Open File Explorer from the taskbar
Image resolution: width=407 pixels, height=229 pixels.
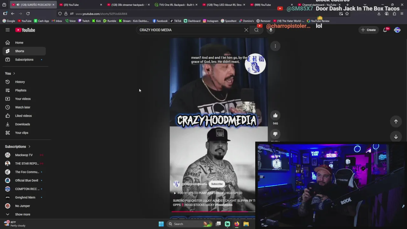pyautogui.click(x=246, y=224)
